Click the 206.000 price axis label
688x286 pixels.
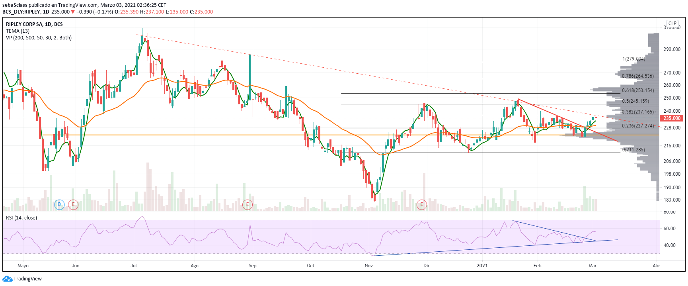coord(672,161)
